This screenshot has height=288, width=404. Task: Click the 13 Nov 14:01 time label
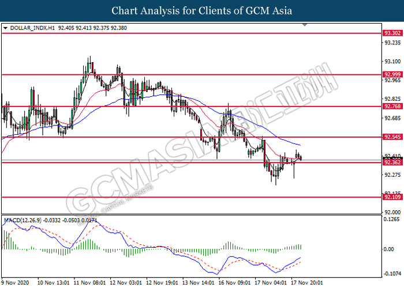tap(199, 283)
